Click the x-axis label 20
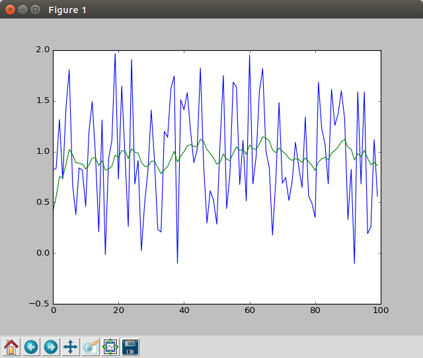This screenshot has width=423, height=358. [x=119, y=310]
